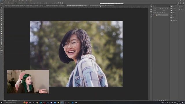Select the Zoom tool
185x104 pixels.
1,45
